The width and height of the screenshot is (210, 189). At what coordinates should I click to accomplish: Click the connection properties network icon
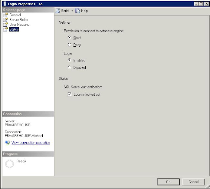coord(7,143)
